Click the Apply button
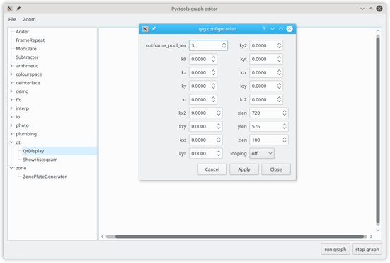The image size is (390, 263). pos(244,169)
